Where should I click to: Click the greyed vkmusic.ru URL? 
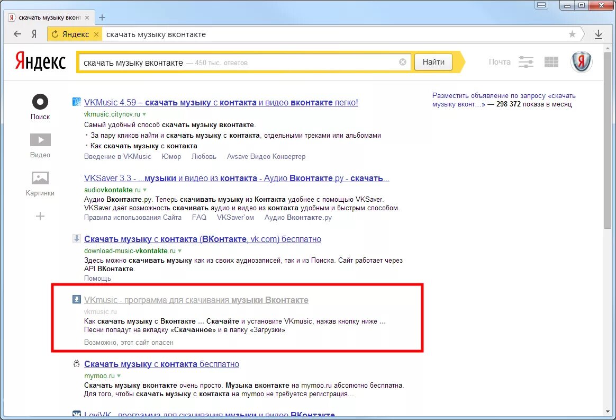click(100, 312)
